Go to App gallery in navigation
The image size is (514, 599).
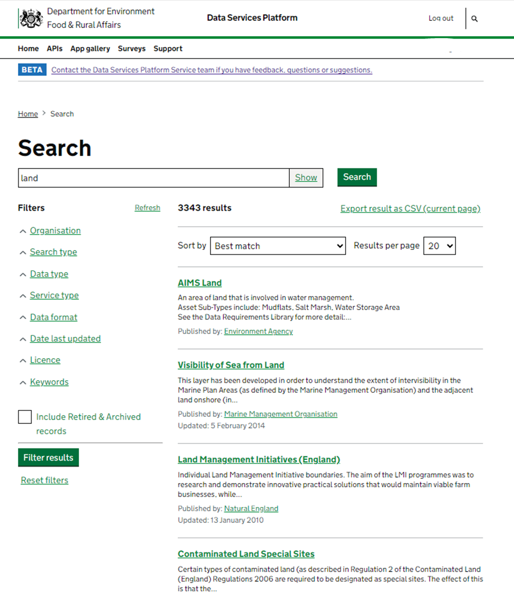tap(90, 49)
